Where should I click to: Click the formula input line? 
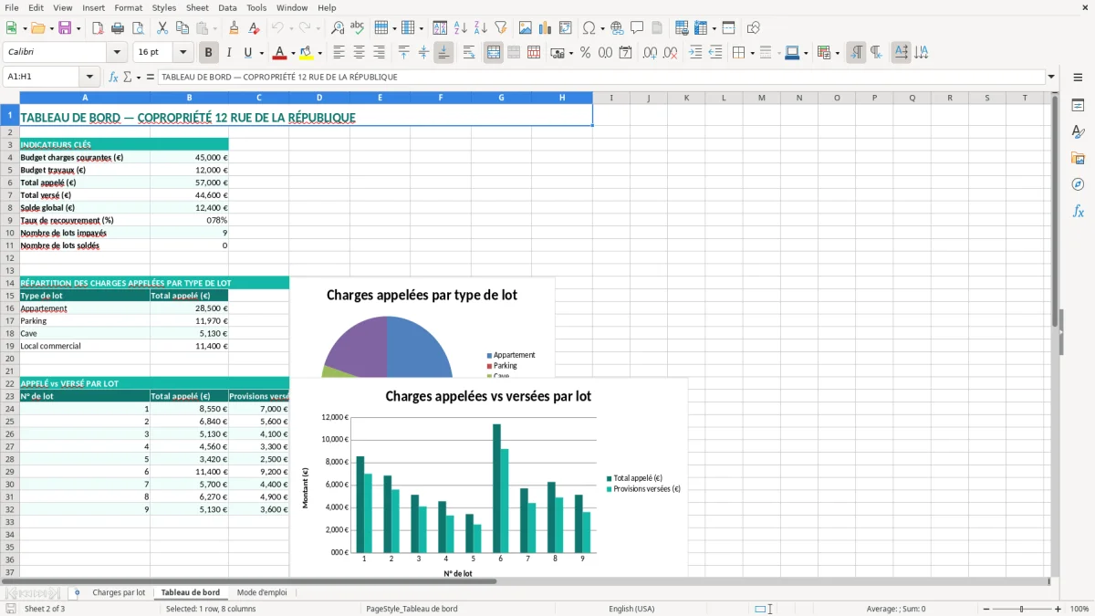point(600,78)
